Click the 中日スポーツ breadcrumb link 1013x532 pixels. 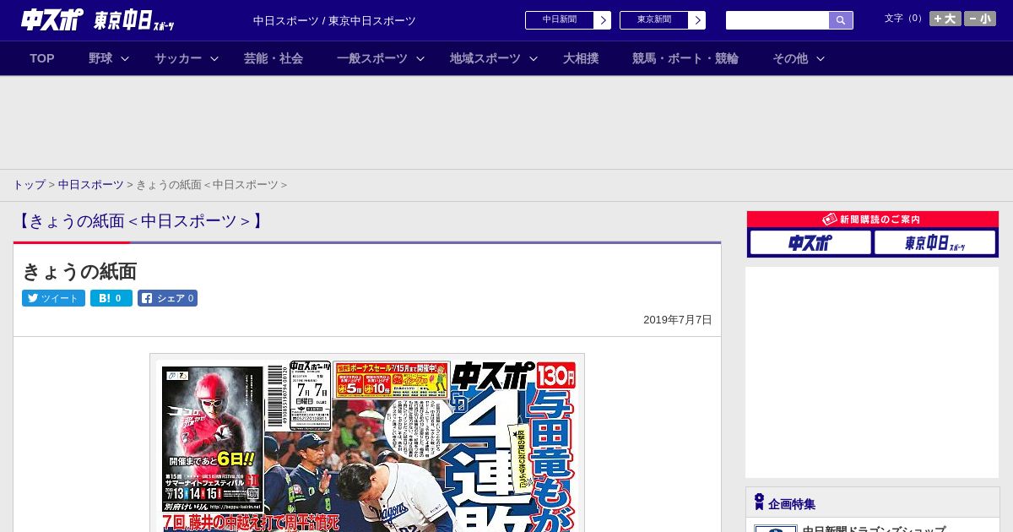tap(91, 185)
